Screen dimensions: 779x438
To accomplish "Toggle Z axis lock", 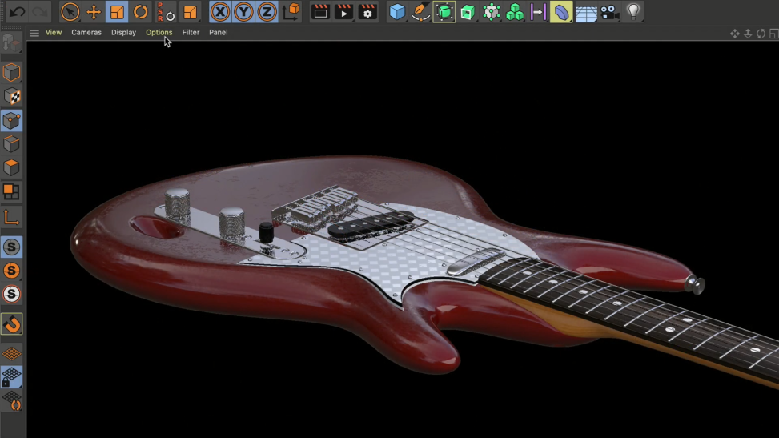I will click(267, 12).
